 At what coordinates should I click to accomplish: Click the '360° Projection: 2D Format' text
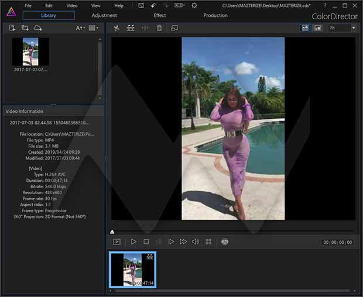50,217
